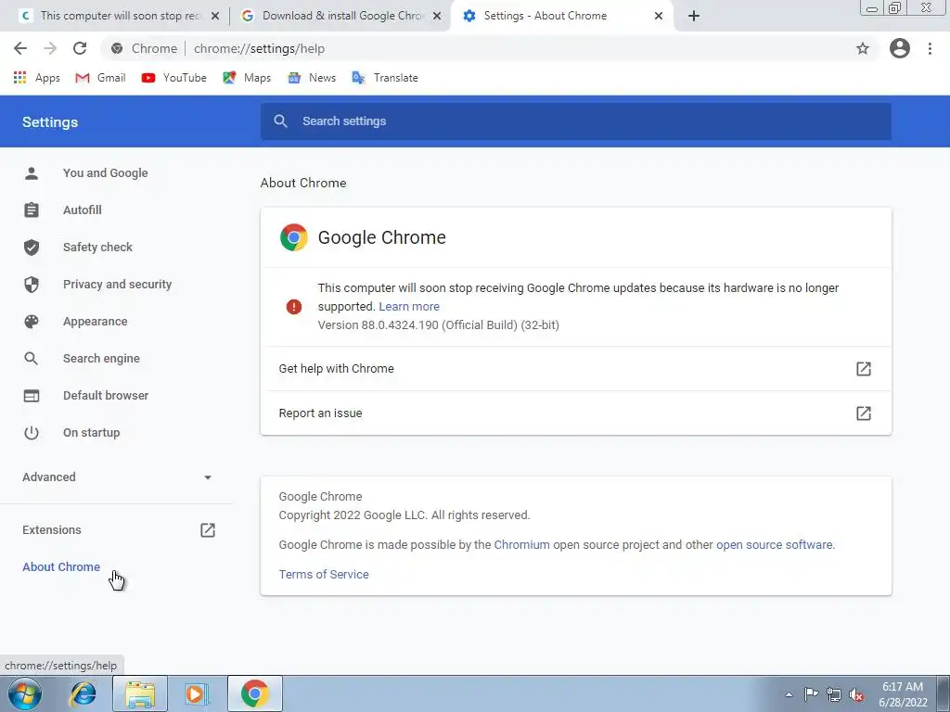Close the Download & install Google Chrome tab

click(x=437, y=16)
